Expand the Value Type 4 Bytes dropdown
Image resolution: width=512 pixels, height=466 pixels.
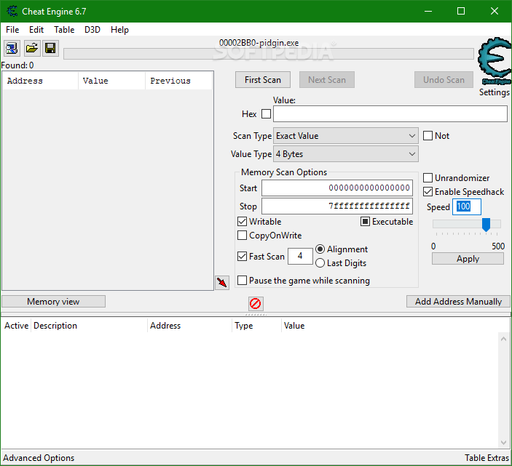click(x=346, y=154)
